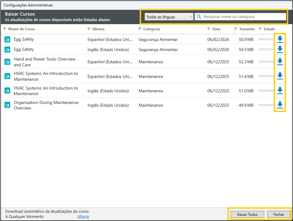Screen dimensions: 293x221
Task: Sort by Estado column header
Action: pos(269,29)
